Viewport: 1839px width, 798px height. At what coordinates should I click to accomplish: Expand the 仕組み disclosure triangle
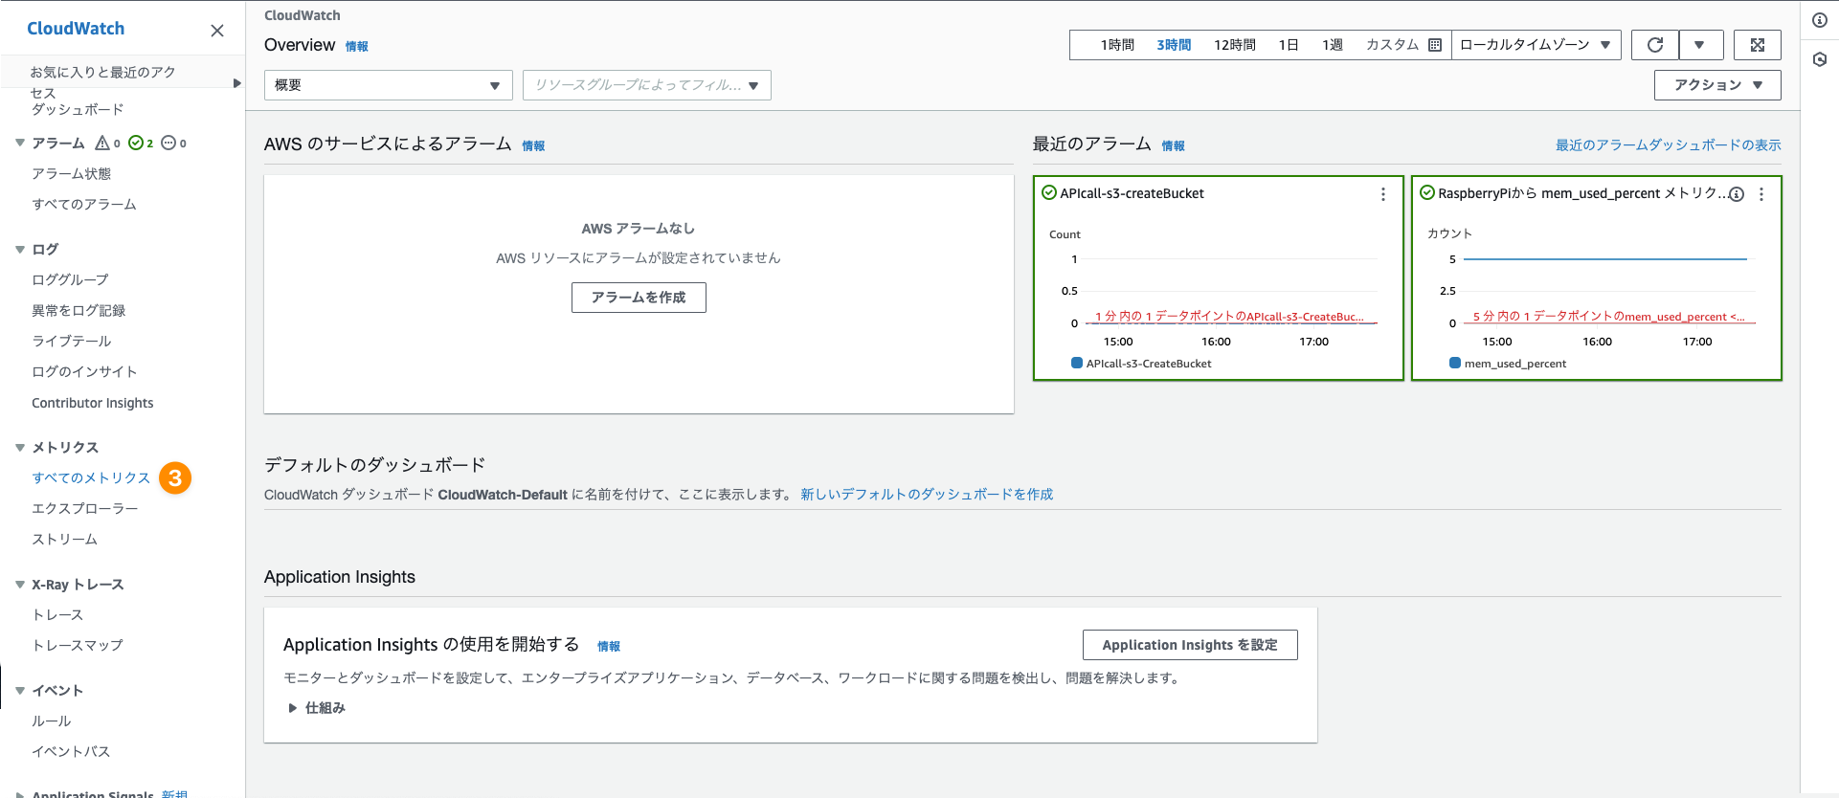pos(293,708)
